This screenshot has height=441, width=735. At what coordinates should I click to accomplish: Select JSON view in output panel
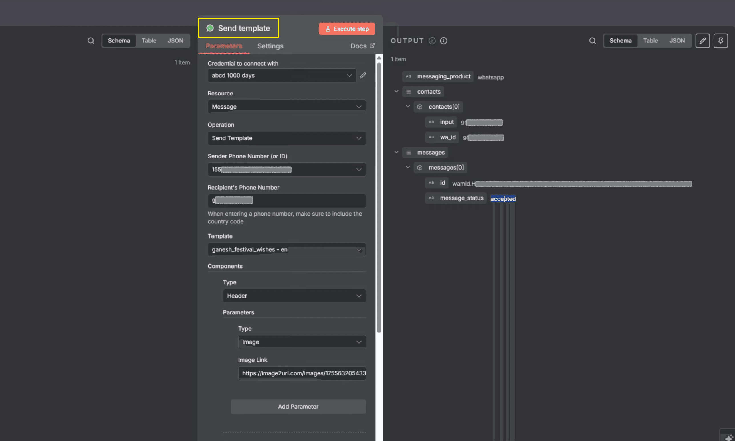coord(677,41)
